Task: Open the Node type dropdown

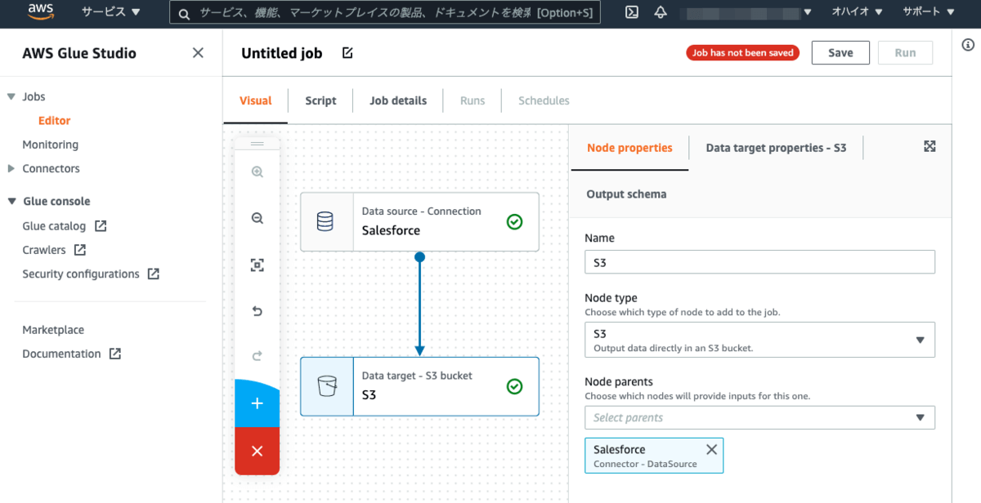Action: point(759,340)
